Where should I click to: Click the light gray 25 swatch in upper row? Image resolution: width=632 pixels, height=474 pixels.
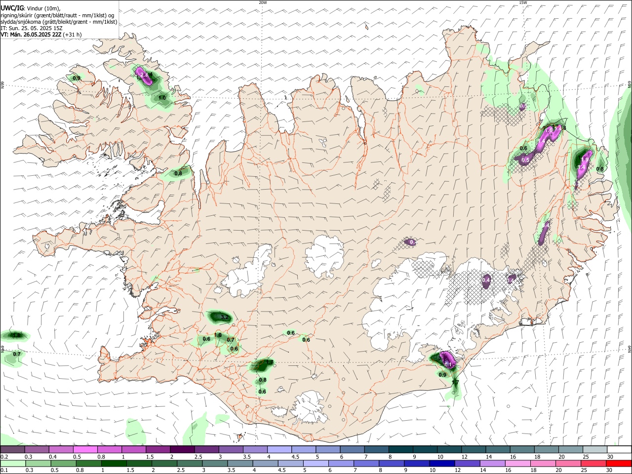594,449
